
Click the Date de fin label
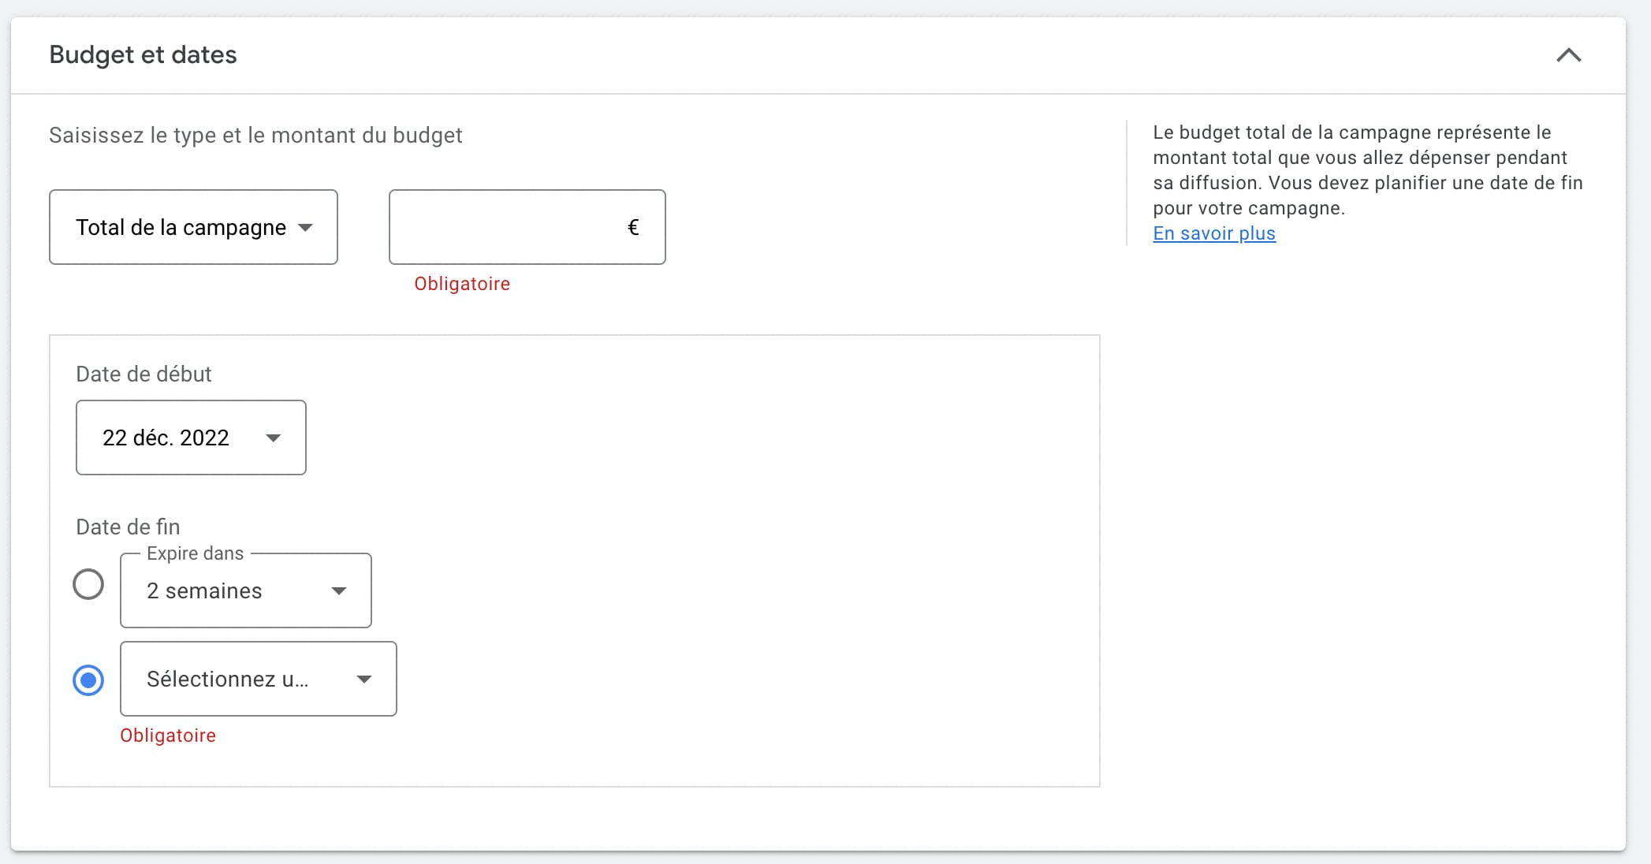tap(128, 527)
